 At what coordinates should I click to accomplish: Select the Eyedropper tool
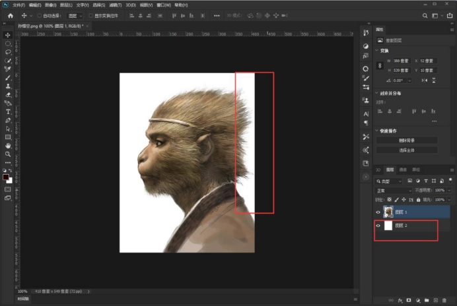[x=8, y=69]
